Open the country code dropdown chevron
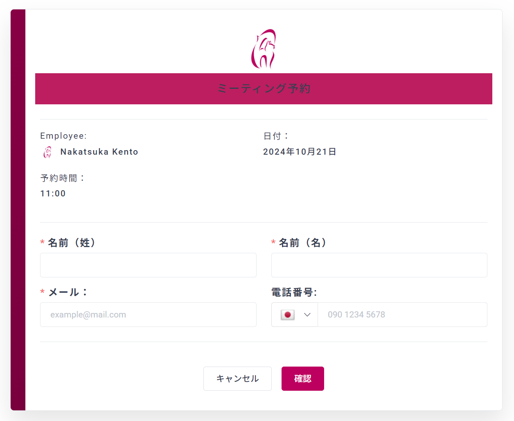Screen dimensions: 514x421 [x=307, y=315]
